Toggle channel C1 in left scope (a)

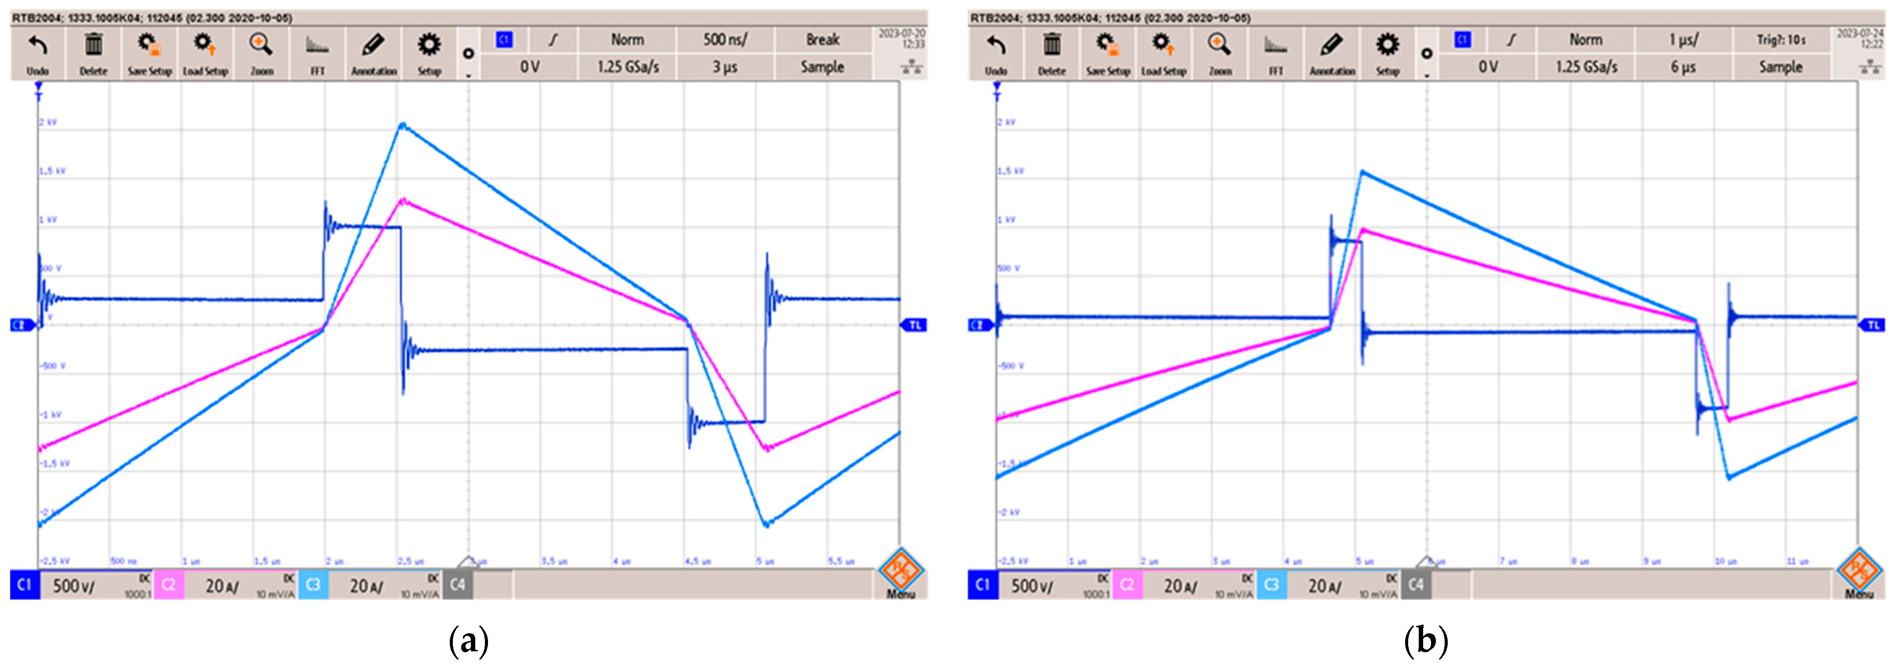pyautogui.click(x=24, y=584)
